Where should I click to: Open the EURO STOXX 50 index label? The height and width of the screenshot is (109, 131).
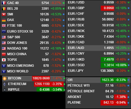tap(20, 31)
